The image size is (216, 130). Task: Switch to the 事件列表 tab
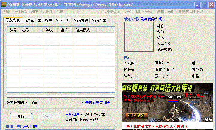tap(45, 21)
